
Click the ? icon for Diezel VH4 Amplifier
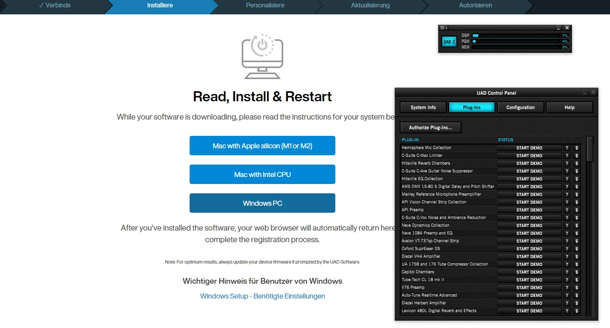pyautogui.click(x=567, y=257)
